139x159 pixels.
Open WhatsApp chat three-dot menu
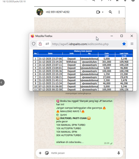[x=119, y=12]
